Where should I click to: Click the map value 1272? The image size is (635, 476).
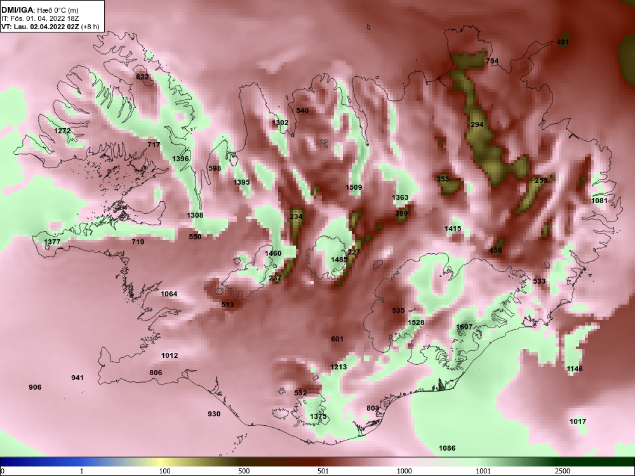click(x=62, y=131)
